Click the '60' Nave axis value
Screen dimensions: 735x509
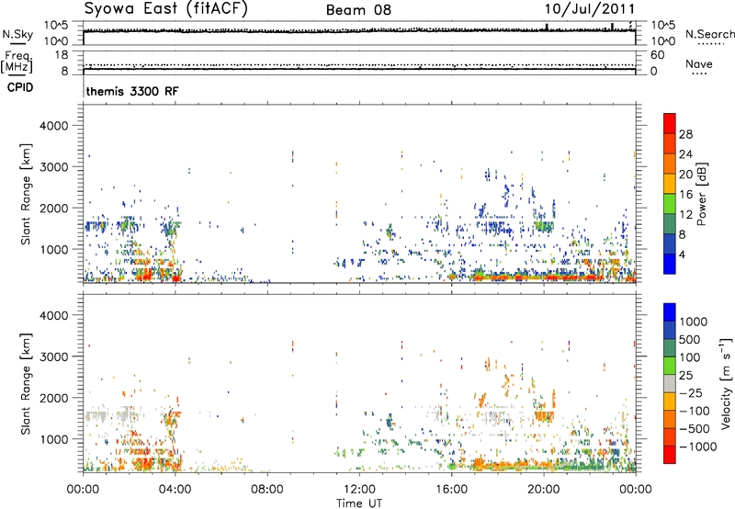[x=657, y=55]
